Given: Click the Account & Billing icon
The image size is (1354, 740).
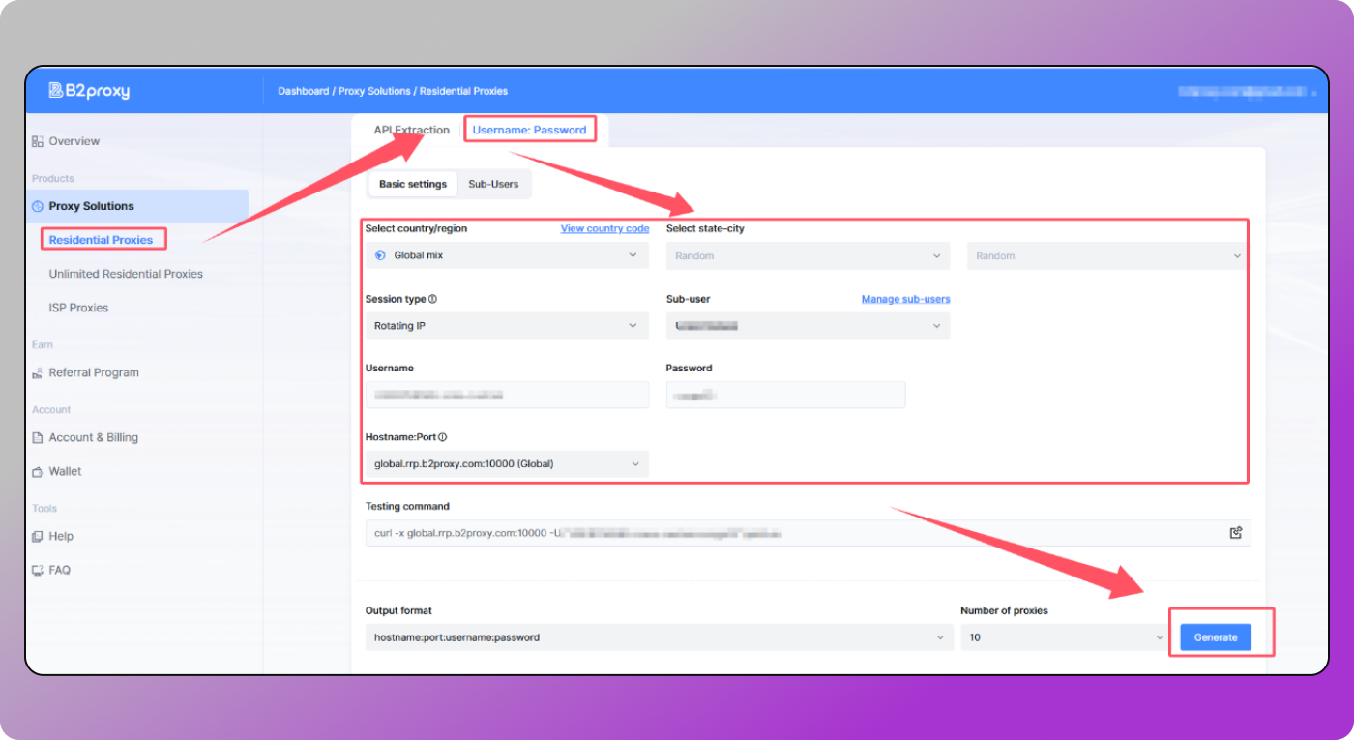Looking at the screenshot, I should tap(38, 437).
